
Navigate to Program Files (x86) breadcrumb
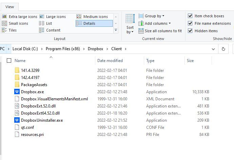click(63, 49)
